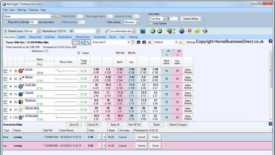The image size is (275, 155).
Task: Open the Default profile dropdown
Action: [x=176, y=42]
